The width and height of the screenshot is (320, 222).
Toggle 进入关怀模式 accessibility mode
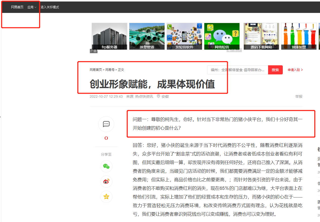pyautogui.click(x=50, y=7)
